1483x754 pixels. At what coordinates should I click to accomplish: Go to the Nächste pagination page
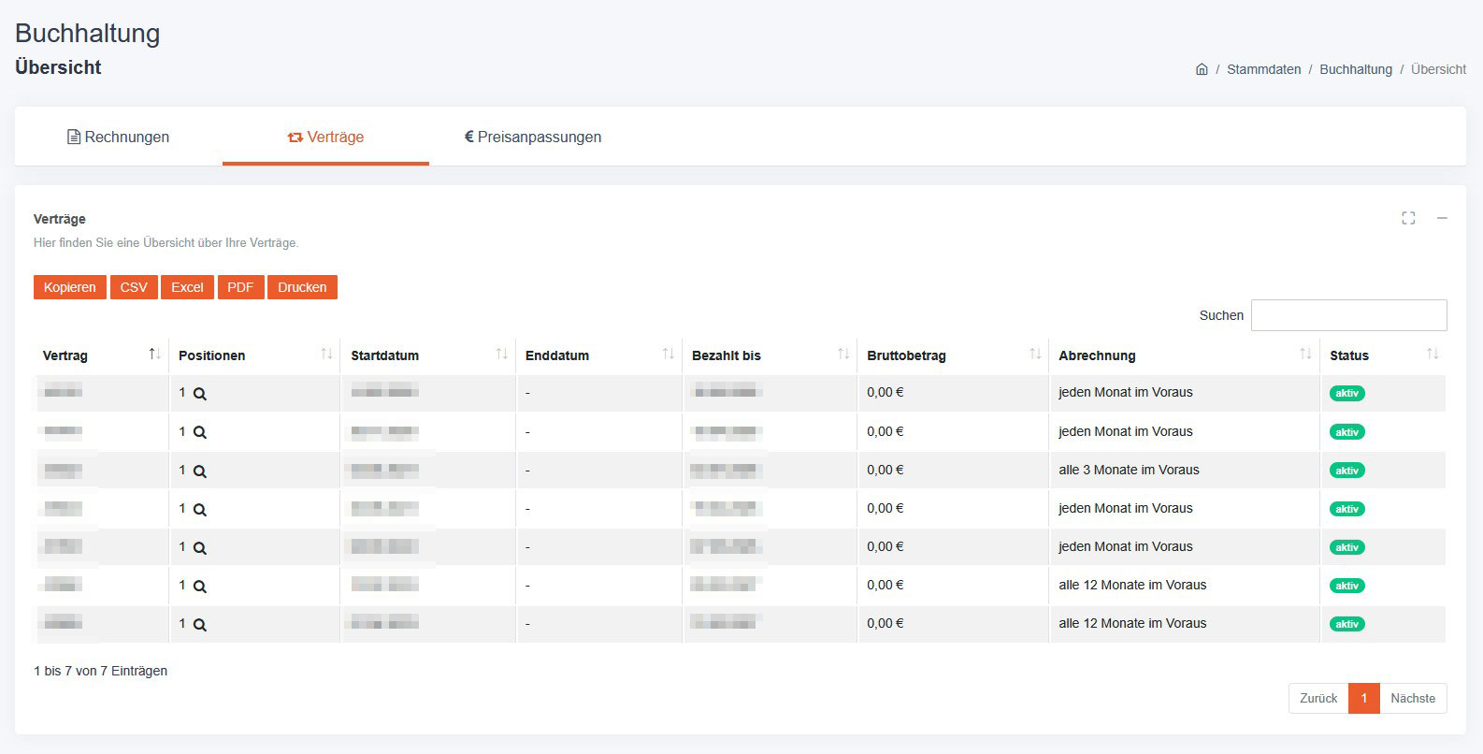[1412, 698]
